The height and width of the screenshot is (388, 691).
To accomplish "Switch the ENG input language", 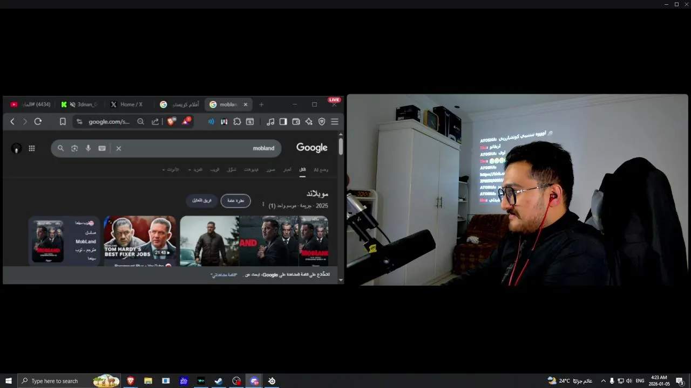I will 640,381.
